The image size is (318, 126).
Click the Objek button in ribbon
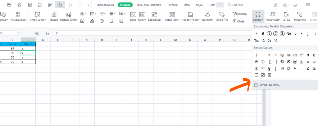(x=238, y=21)
